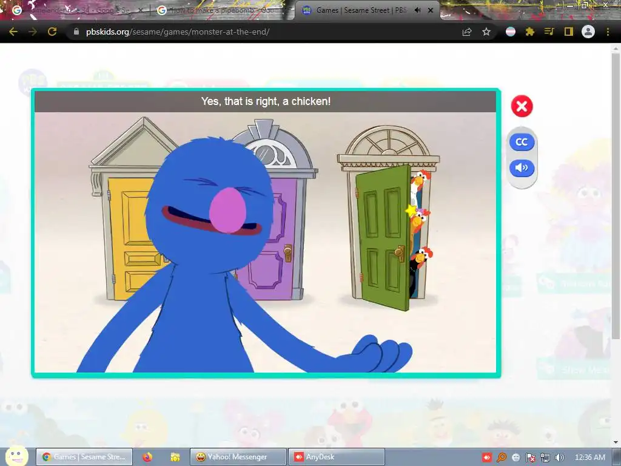Click the caption 'Yes, that is right, a chicken!'
621x466 pixels.
pos(266,101)
